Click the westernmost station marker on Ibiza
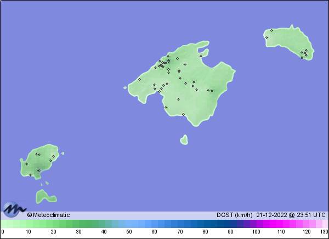 coord(26,163)
